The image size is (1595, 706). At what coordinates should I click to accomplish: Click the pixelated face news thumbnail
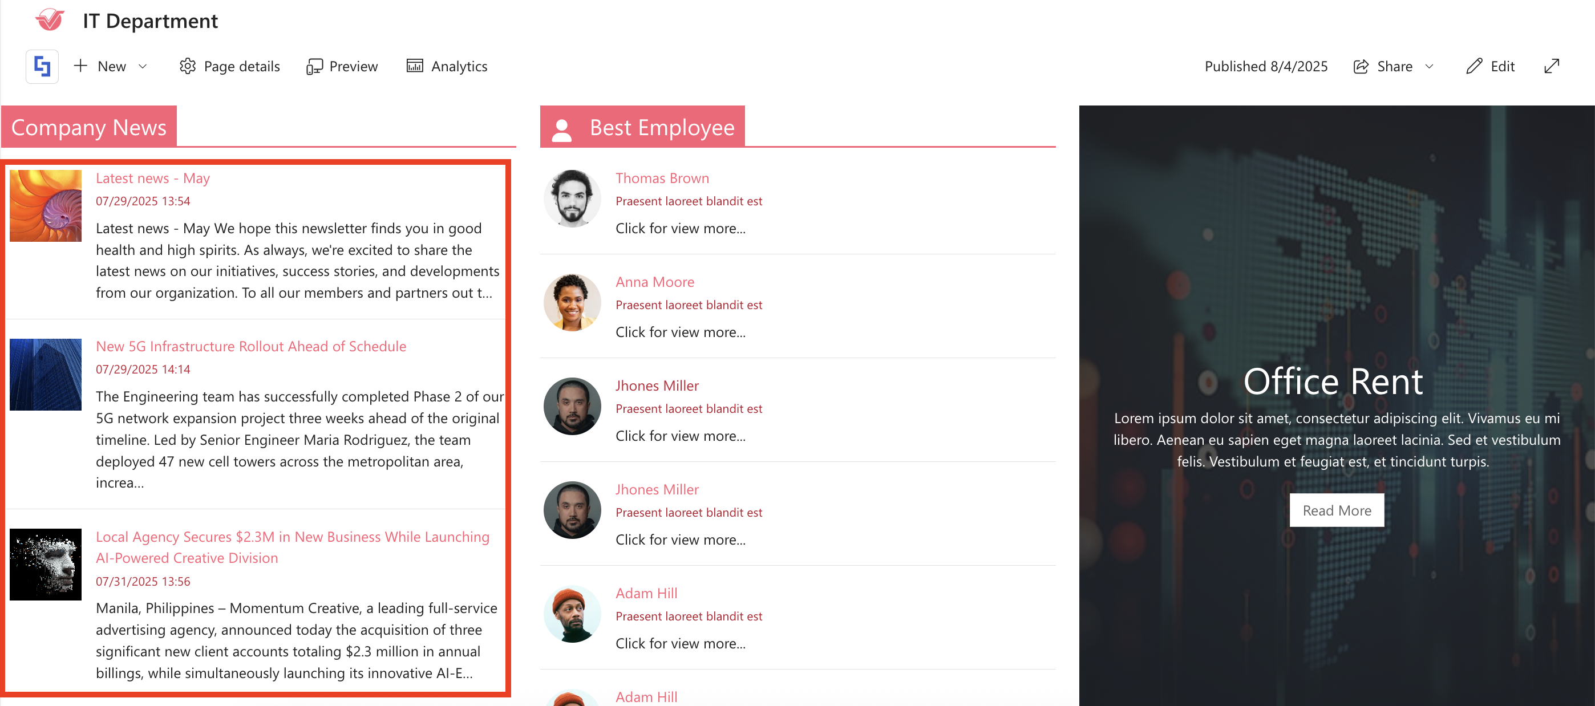coord(46,565)
